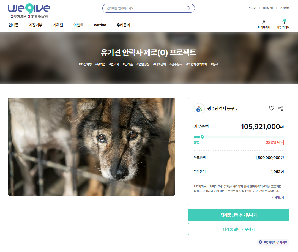Open the 기부 가이드 document icon
The height and width of the screenshot is (252, 298).
pyautogui.click(x=283, y=22)
